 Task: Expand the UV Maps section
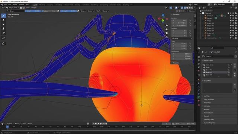coord(207,96)
